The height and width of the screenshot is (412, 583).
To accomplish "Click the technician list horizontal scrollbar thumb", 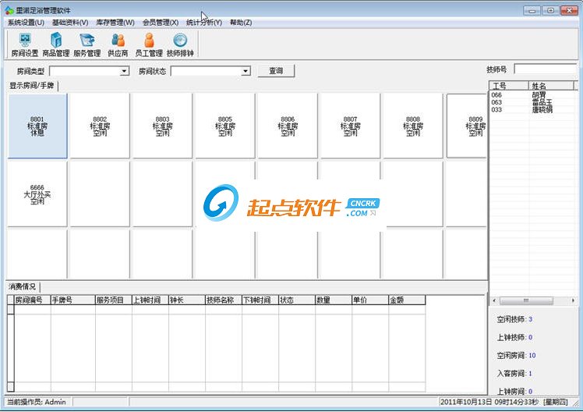I will click(526, 300).
